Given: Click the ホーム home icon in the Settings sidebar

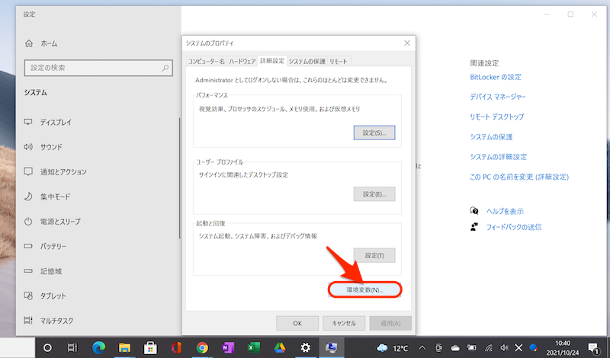Looking at the screenshot, I should point(30,43).
